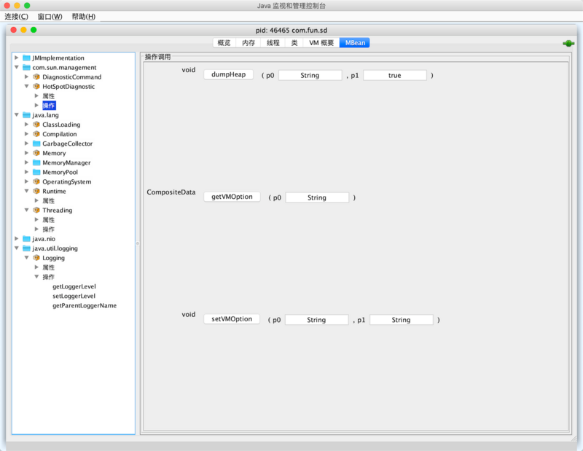Image resolution: width=583 pixels, height=451 pixels.
Task: Click the split pane divider handle
Action: point(138,243)
